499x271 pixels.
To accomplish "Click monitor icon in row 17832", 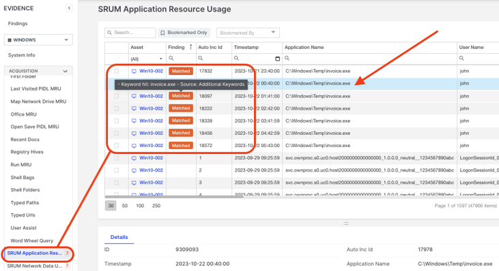I will point(134,71).
